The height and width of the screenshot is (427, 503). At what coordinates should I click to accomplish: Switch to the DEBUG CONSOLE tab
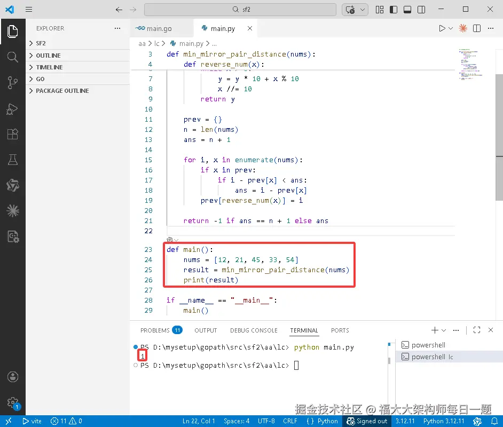tap(254, 330)
